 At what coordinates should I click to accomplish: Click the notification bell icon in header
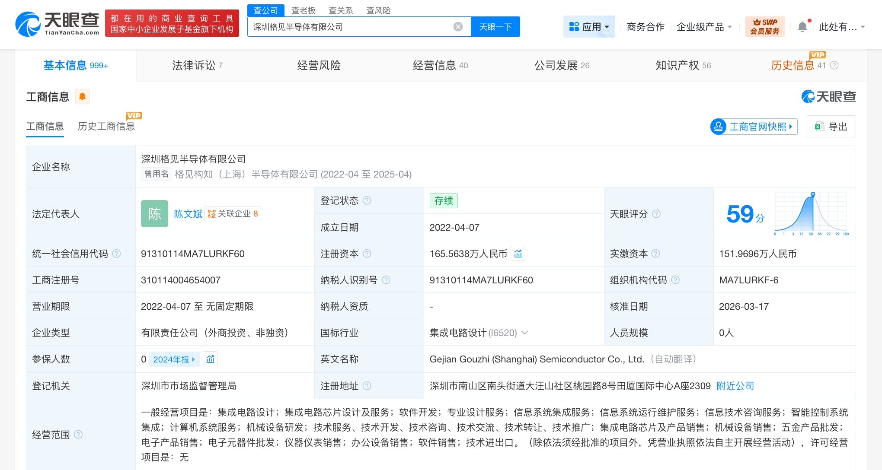(802, 27)
